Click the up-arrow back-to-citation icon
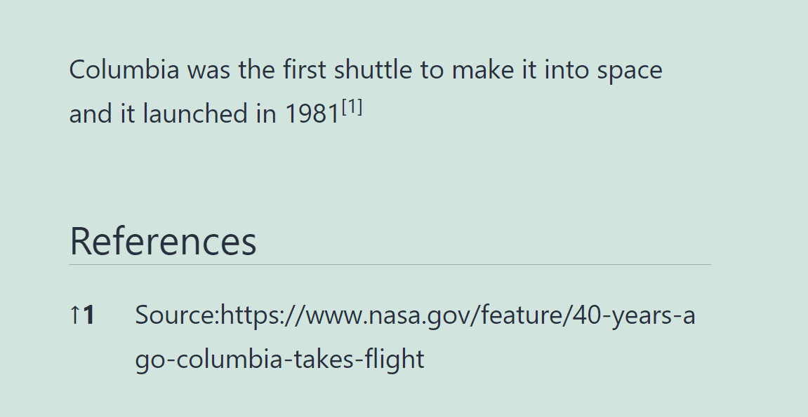 (x=74, y=316)
